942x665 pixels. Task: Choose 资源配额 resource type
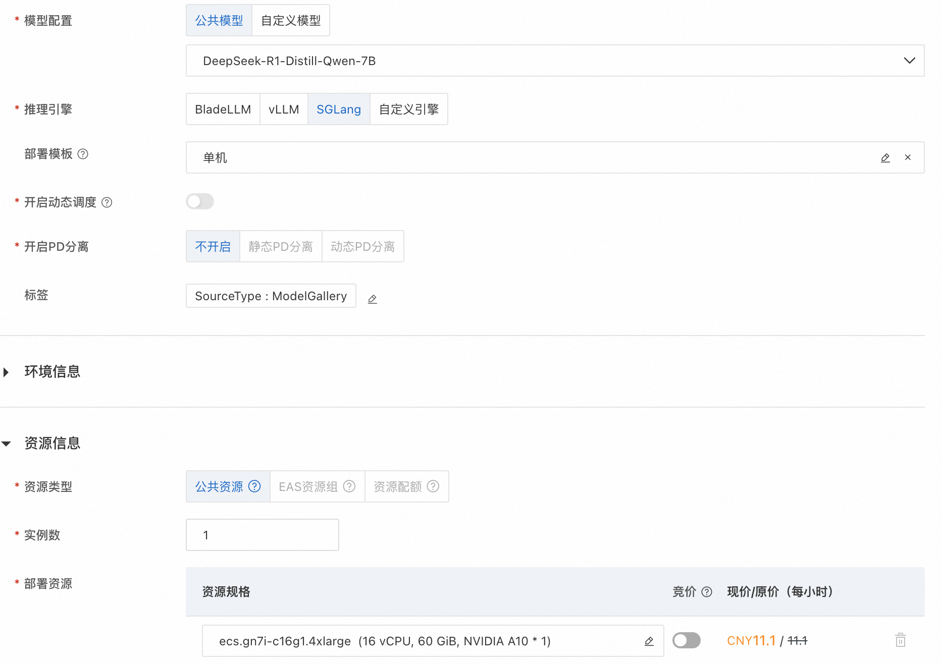tap(407, 486)
